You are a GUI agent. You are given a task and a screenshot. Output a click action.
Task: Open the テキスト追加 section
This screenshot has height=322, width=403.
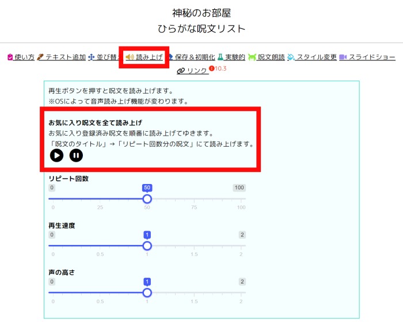(66, 57)
